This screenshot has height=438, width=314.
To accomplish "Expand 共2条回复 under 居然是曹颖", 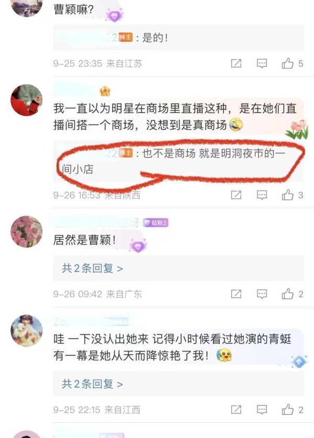I will (x=92, y=268).
